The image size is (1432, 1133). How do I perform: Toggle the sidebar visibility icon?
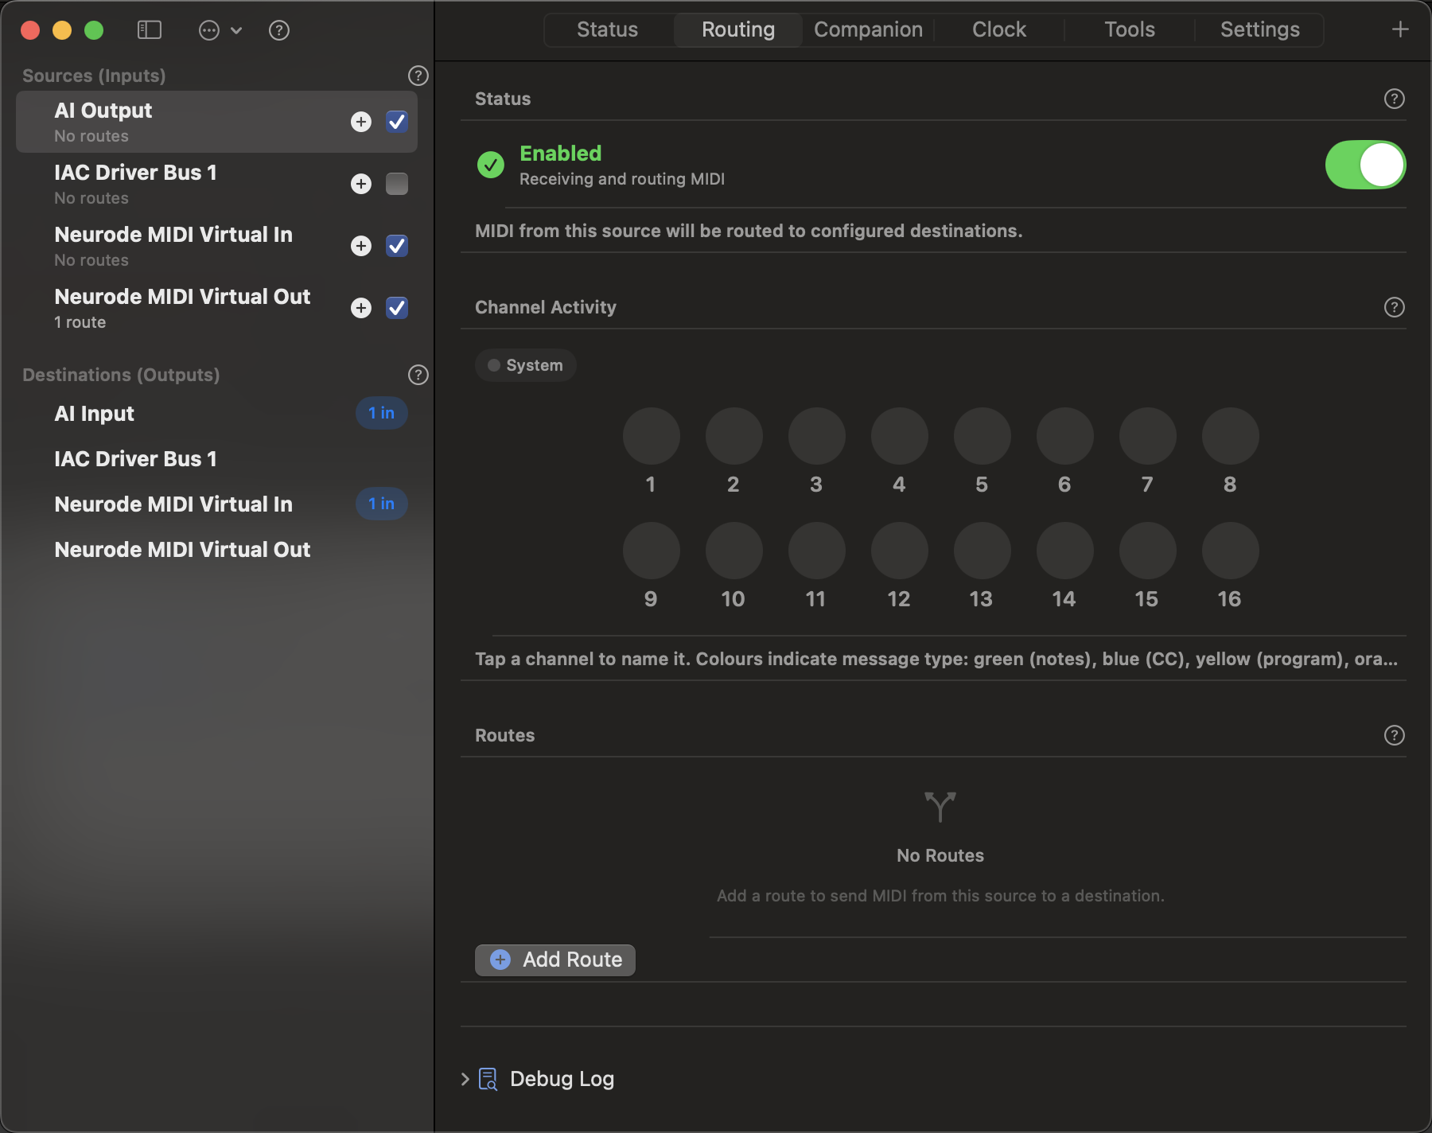(150, 30)
